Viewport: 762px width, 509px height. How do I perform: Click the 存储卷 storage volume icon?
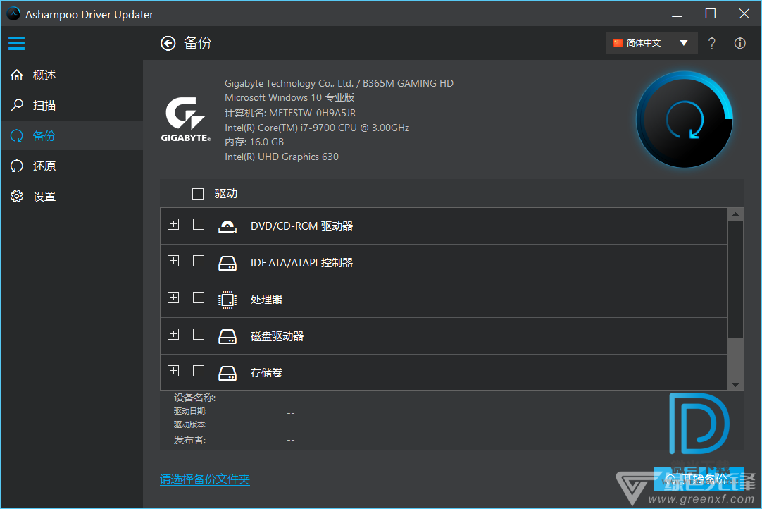tap(227, 373)
